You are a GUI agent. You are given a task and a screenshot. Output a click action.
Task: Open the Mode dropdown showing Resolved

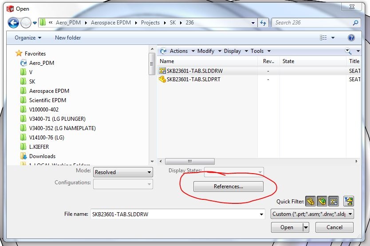pos(123,172)
